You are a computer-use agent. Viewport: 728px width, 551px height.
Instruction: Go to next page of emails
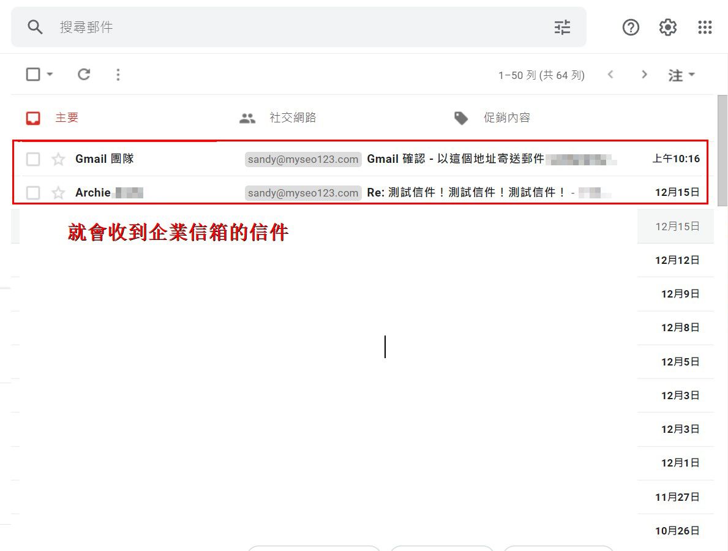[644, 75]
